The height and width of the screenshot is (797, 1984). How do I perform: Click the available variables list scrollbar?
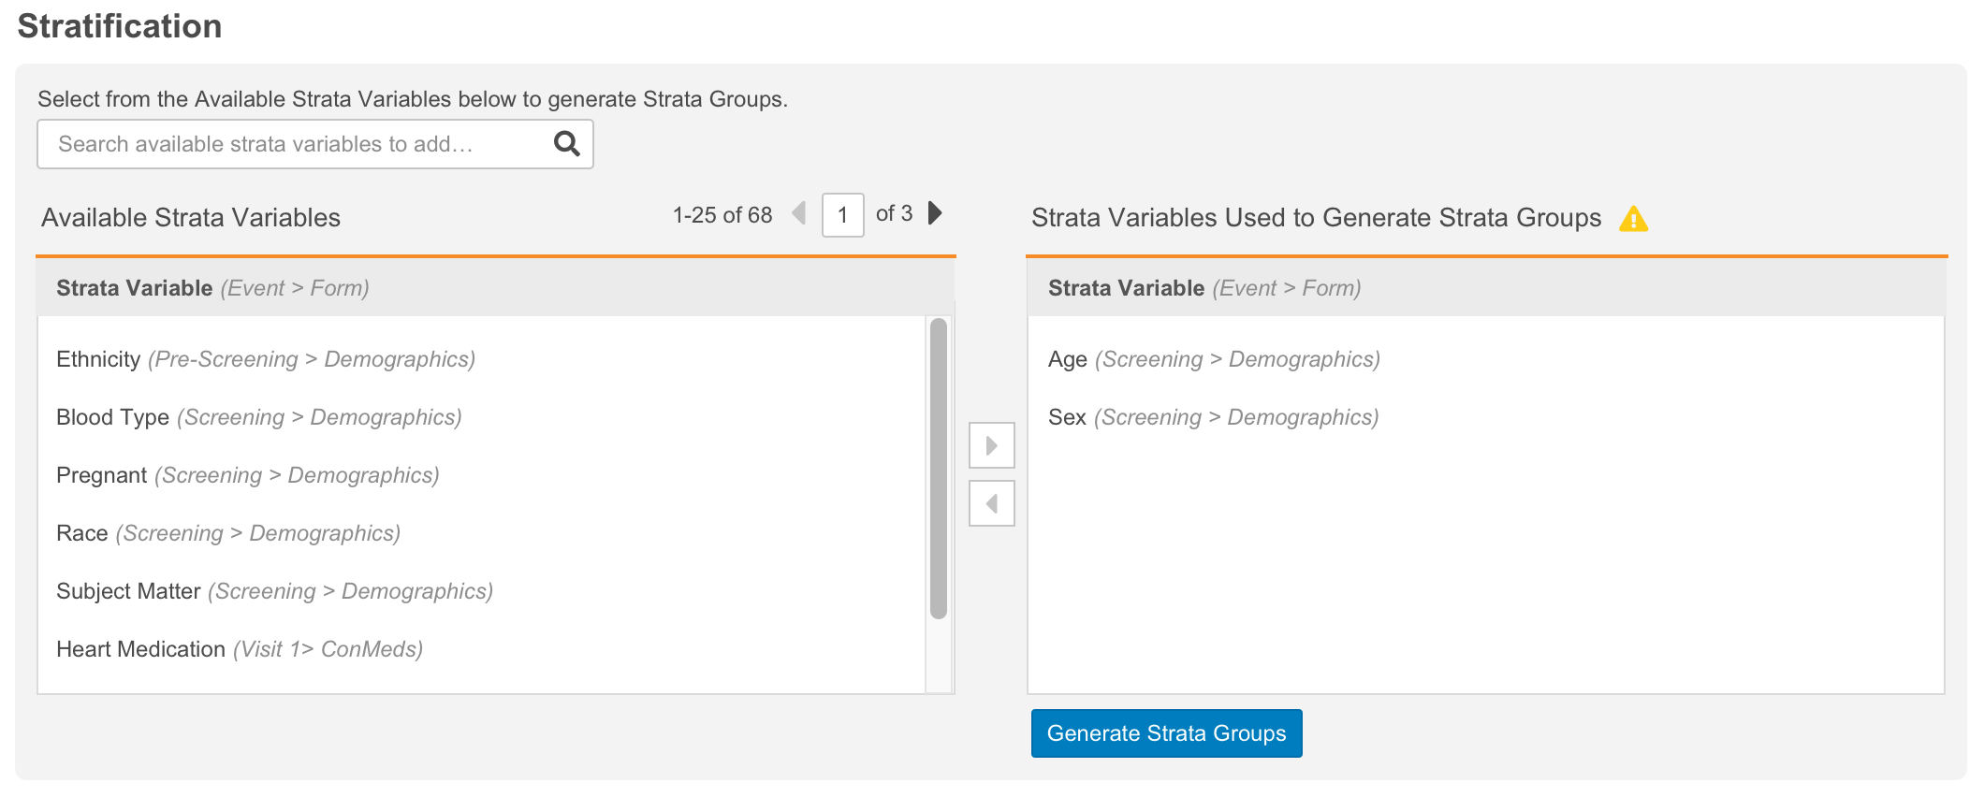pyautogui.click(x=939, y=468)
